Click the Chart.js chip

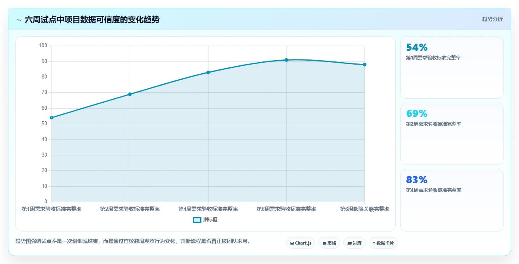tap(301, 243)
